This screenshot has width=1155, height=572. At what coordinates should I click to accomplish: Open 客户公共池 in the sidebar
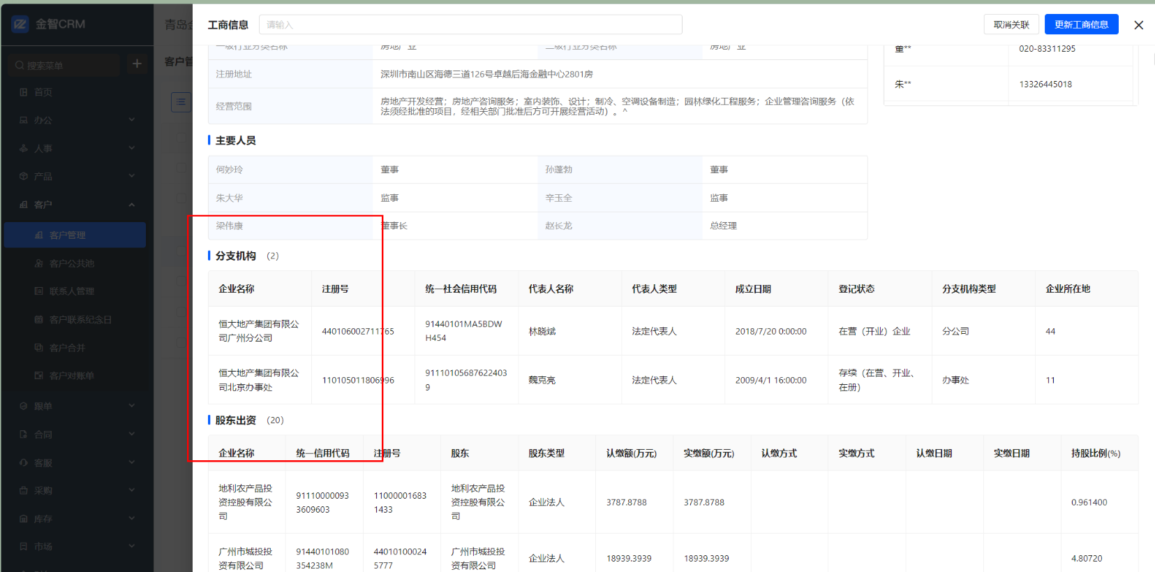click(75, 263)
